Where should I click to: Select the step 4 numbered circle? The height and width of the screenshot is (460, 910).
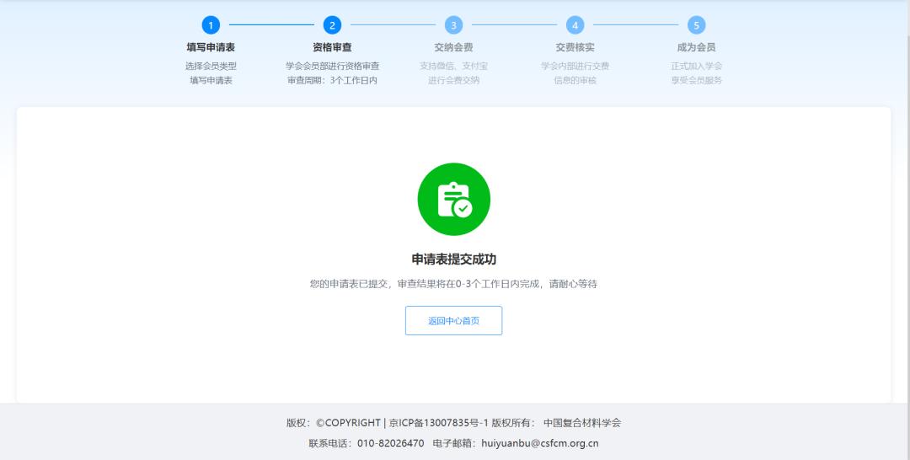pyautogui.click(x=575, y=25)
